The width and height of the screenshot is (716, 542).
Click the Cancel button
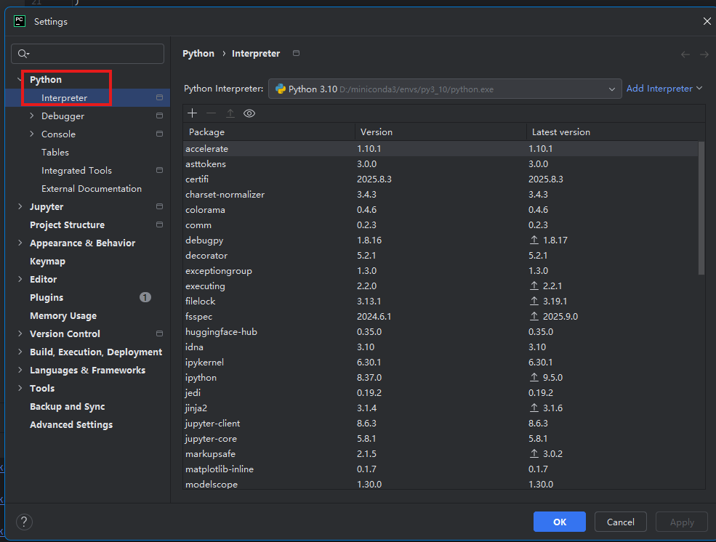click(x=620, y=522)
